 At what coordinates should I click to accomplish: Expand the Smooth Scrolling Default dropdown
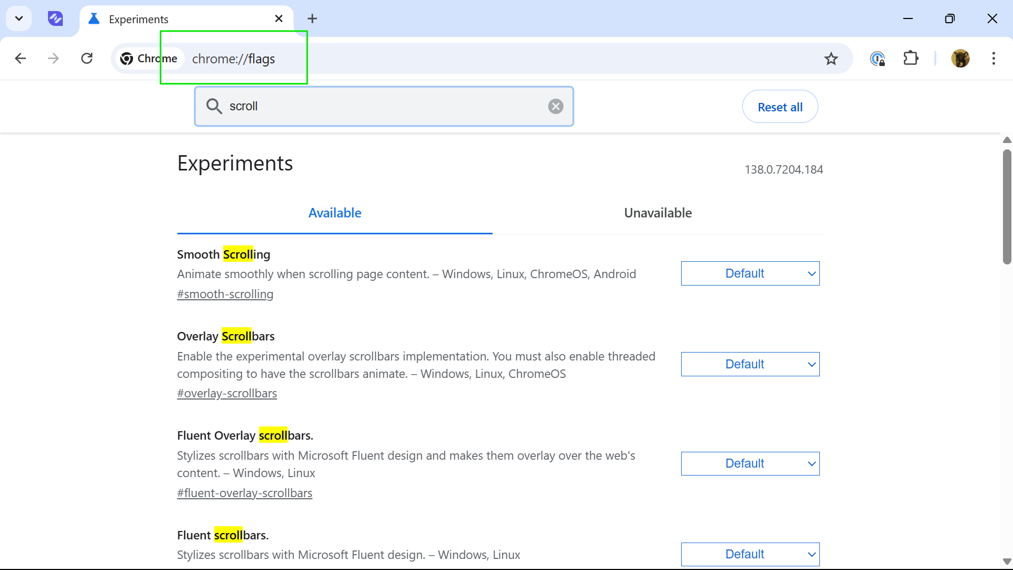tap(750, 273)
